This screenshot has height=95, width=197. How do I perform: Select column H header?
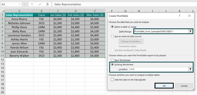tap(139, 11)
